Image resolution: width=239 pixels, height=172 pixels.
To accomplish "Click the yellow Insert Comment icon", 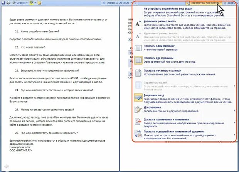I will point(39,3).
